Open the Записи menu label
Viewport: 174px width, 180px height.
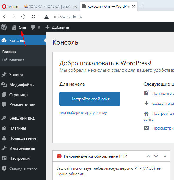click(16, 75)
